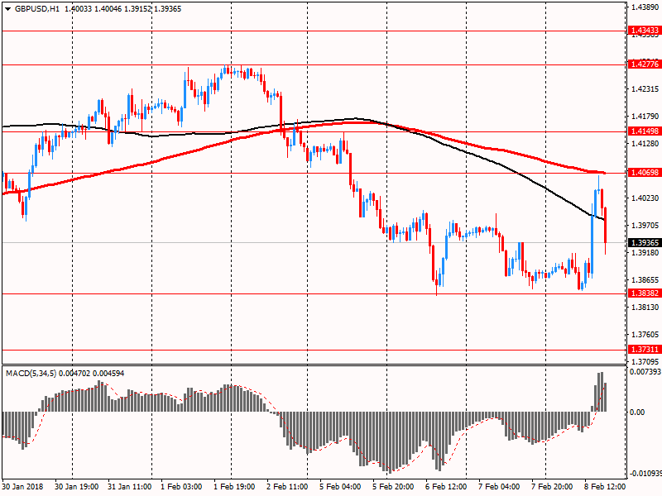This screenshot has width=662, height=496.
Task: Click the MACD(5,34,5) indicator label
Action: [x=31, y=374]
